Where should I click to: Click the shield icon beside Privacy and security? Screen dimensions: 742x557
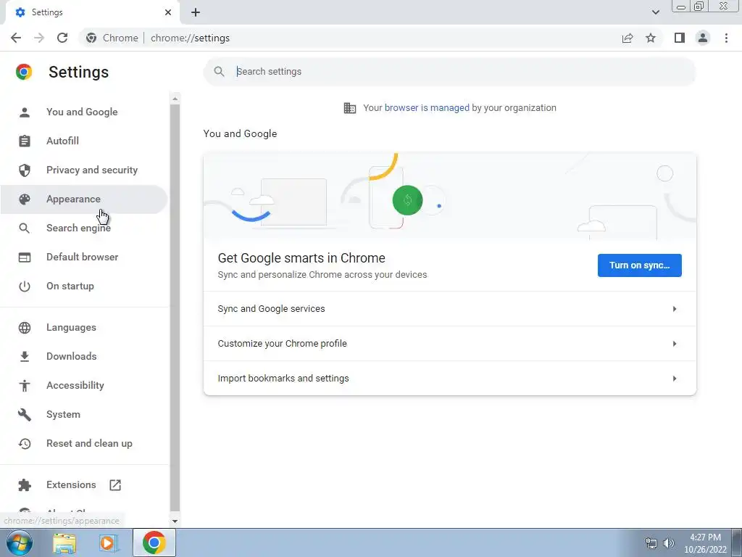coord(25,170)
